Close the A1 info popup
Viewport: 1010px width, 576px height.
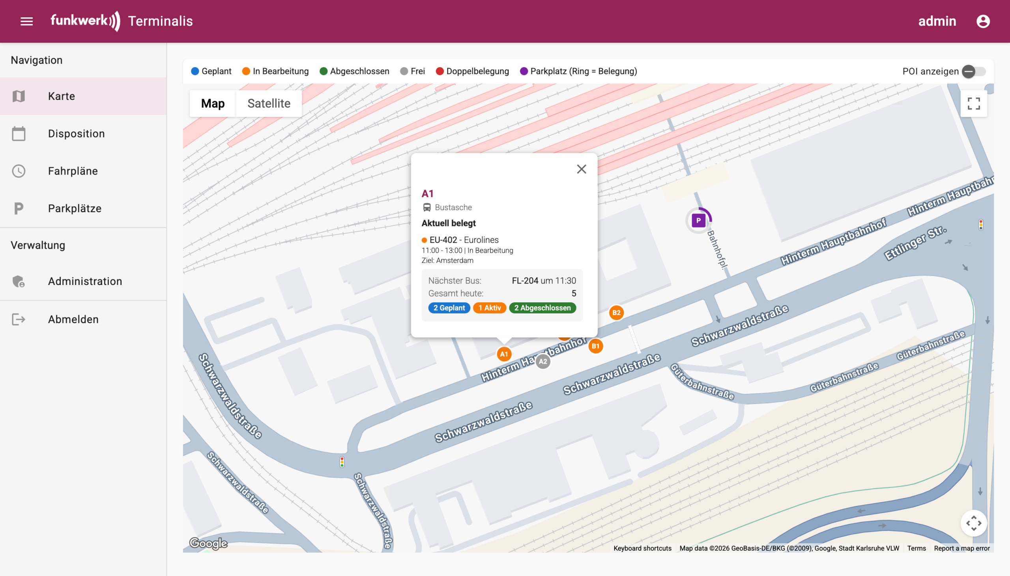581,169
